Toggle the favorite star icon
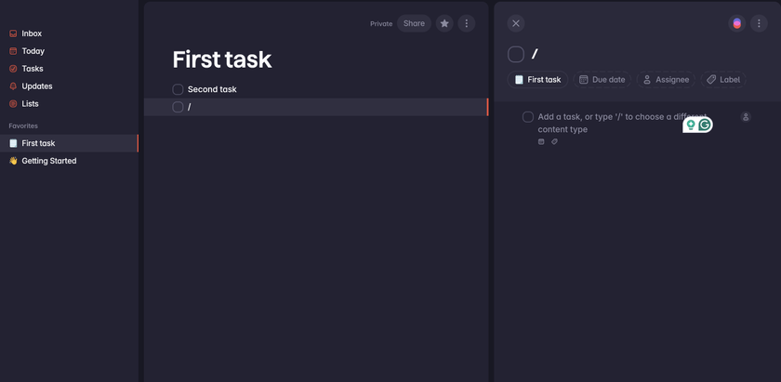The image size is (781, 382). [x=444, y=23]
